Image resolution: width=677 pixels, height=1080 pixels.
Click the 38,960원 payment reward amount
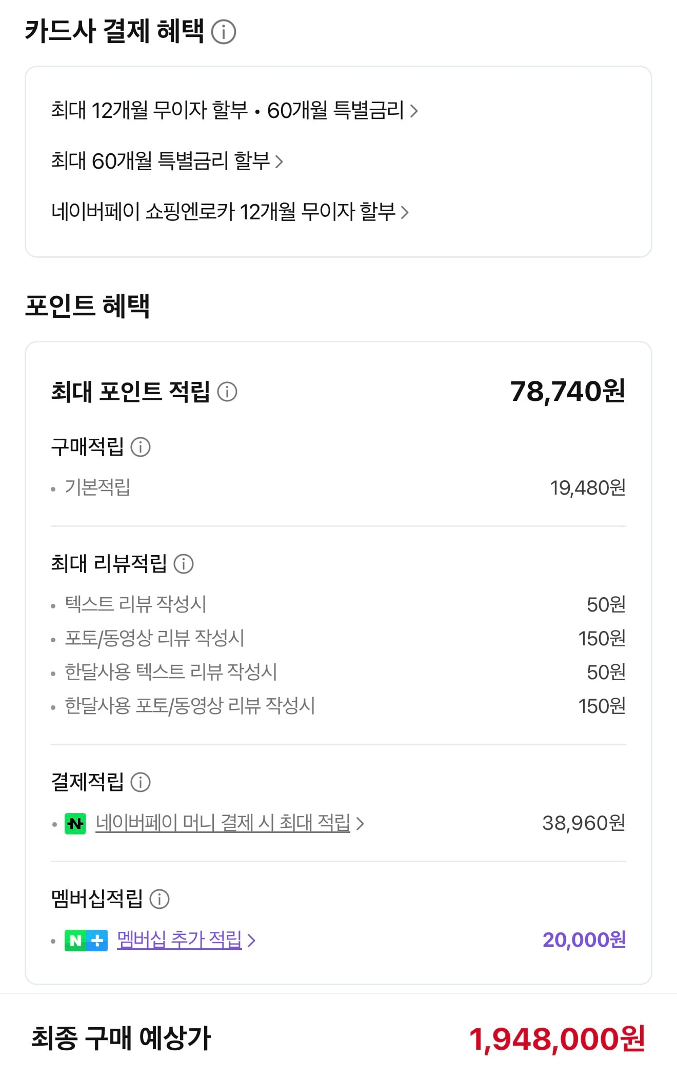(583, 825)
